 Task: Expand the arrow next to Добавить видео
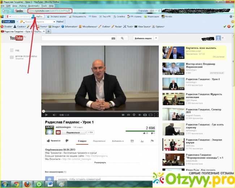[156, 38]
